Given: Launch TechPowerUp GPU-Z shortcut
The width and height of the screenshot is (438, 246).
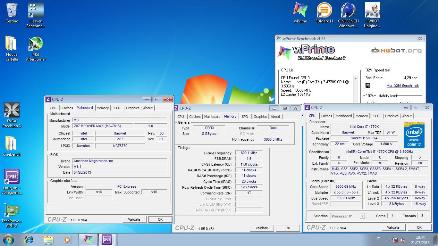Looking at the screenshot, I should tap(12, 215).
